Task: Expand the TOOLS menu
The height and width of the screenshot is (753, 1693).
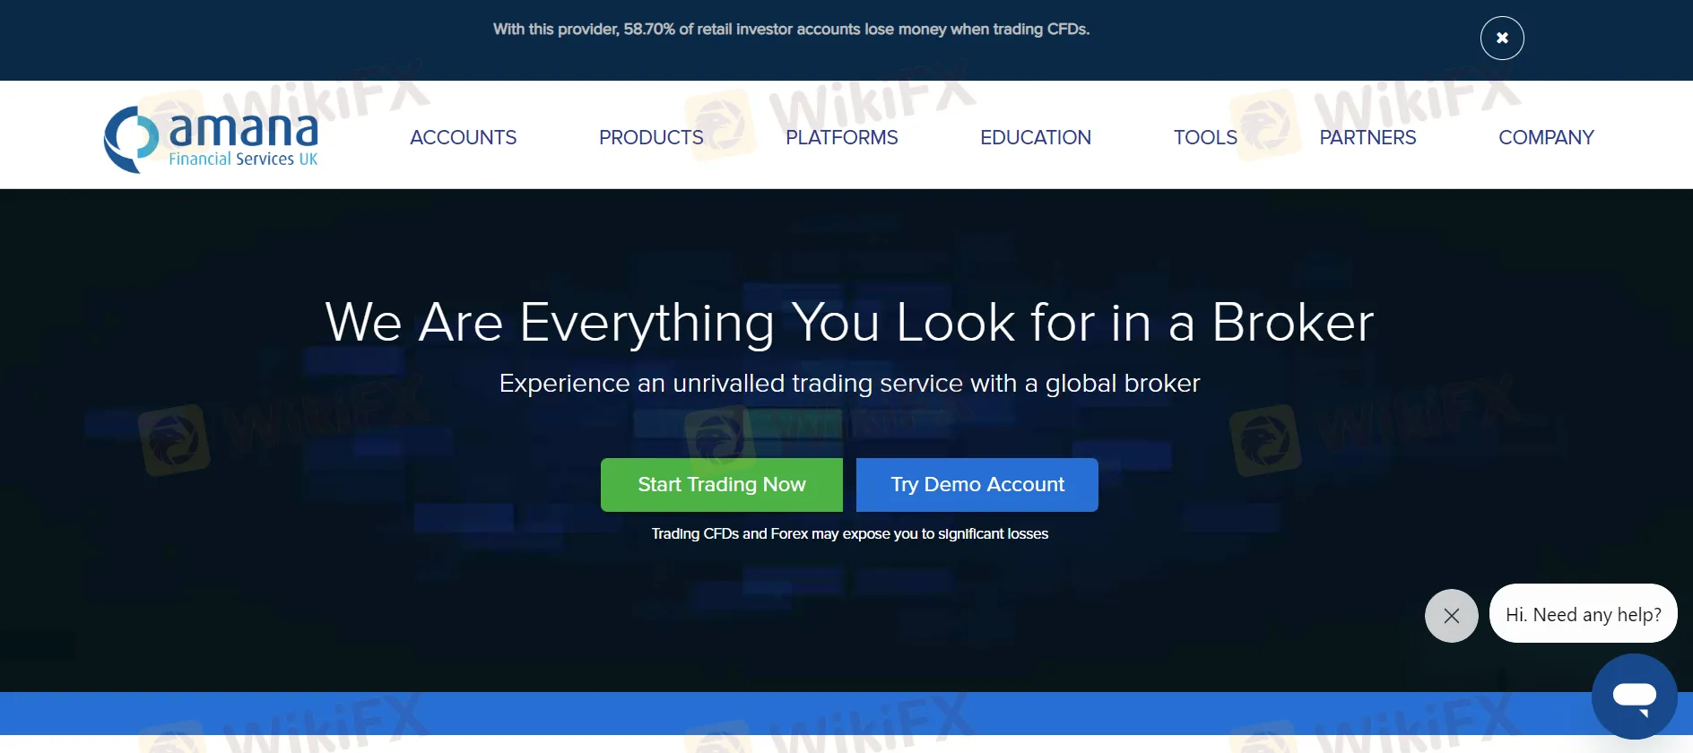Action: tap(1204, 137)
